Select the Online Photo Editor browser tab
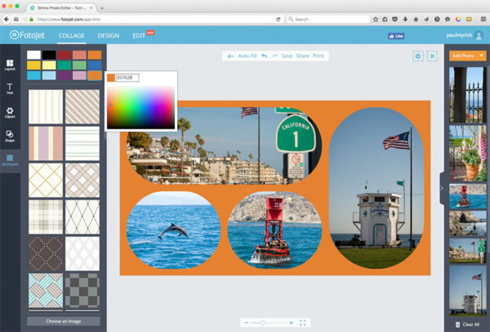The width and height of the screenshot is (490, 332). 60,7
